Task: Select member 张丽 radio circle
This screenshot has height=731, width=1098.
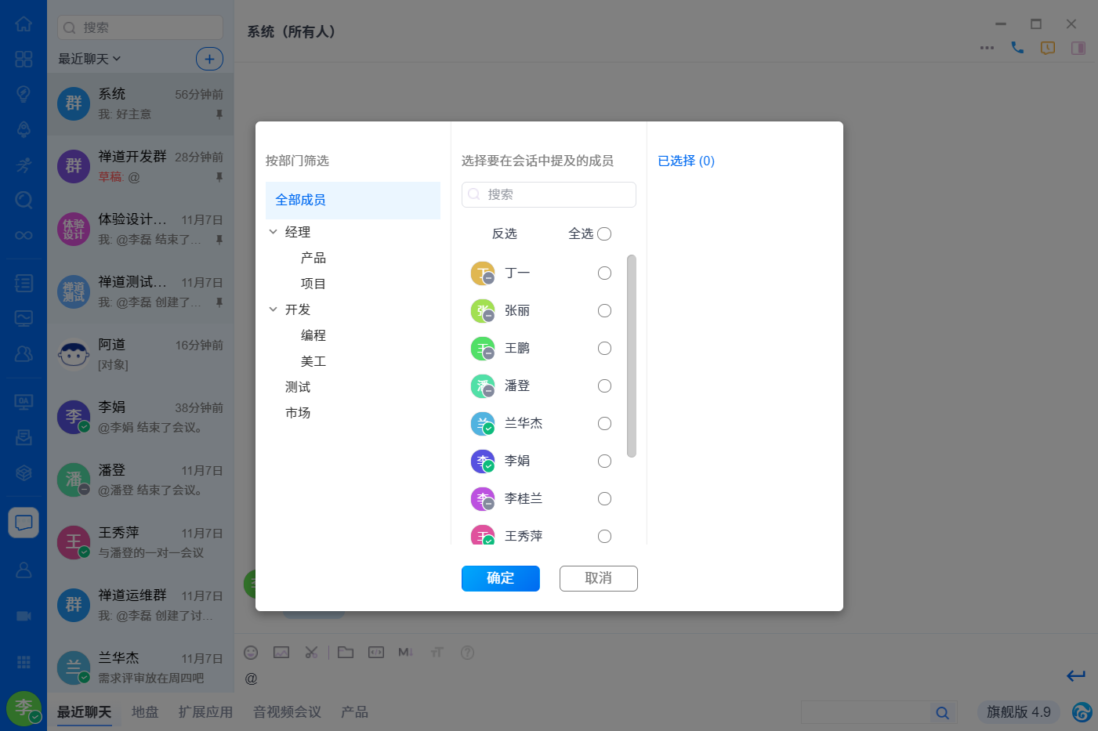Action: click(x=604, y=310)
